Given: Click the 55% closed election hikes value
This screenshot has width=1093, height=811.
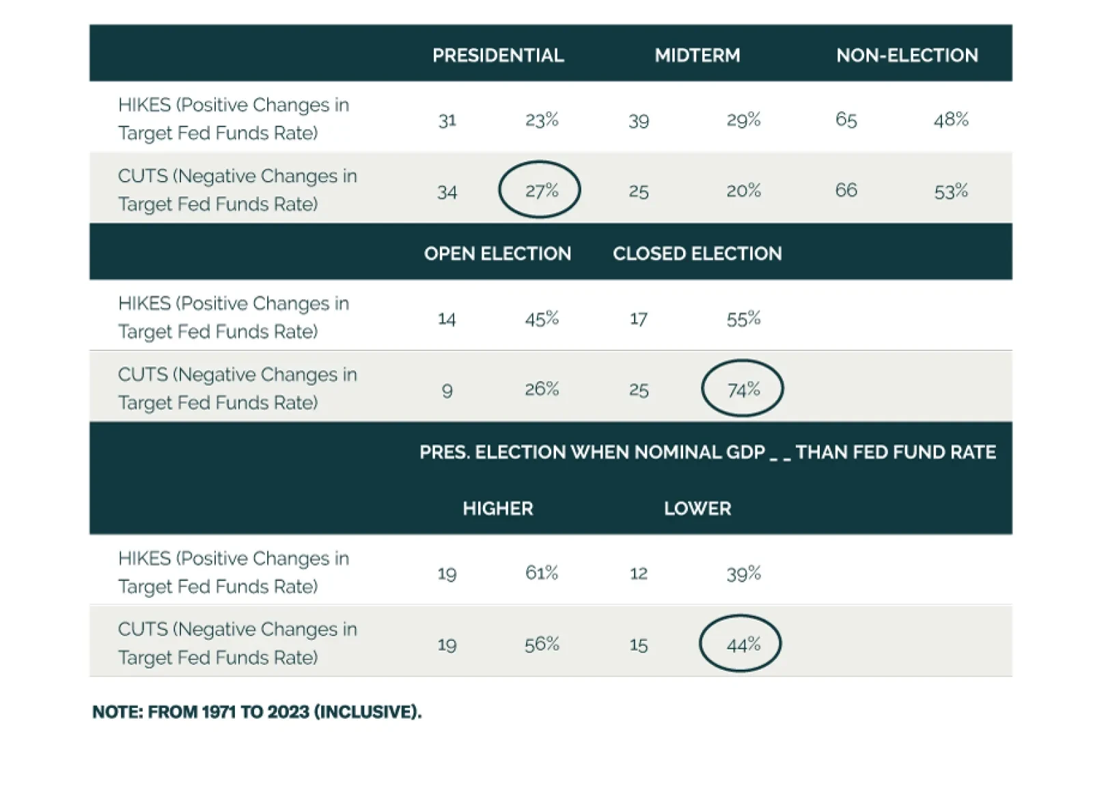Looking at the screenshot, I should pos(743,318).
